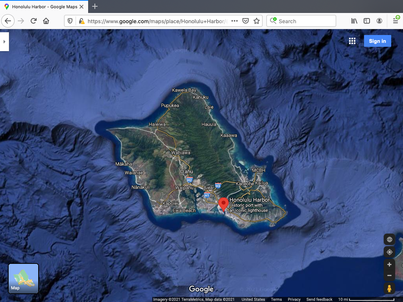
Task: Go to browser home page
Action: click(46, 21)
